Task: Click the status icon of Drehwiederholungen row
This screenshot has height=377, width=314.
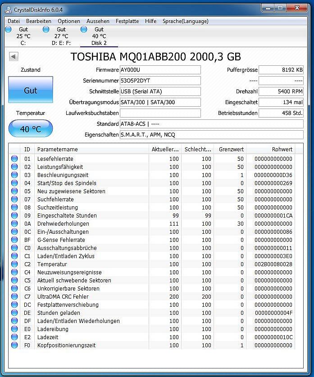Action: tap(14, 223)
